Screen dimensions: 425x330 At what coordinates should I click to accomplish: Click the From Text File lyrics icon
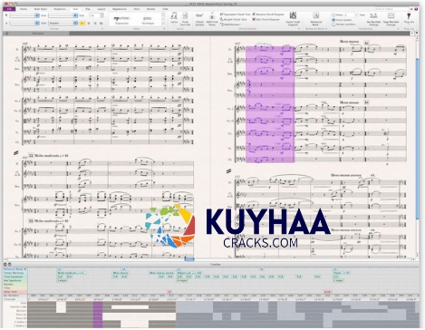(x=185, y=19)
